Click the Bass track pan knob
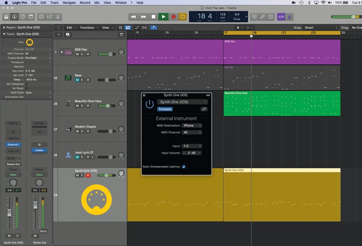 tap(121, 78)
